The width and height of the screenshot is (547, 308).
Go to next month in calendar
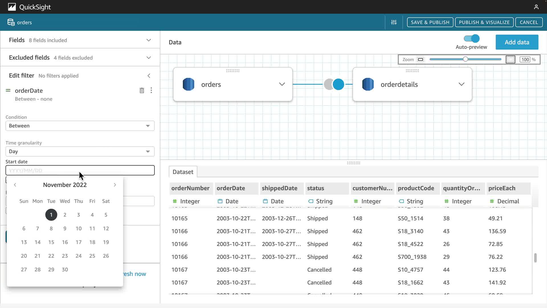115,185
